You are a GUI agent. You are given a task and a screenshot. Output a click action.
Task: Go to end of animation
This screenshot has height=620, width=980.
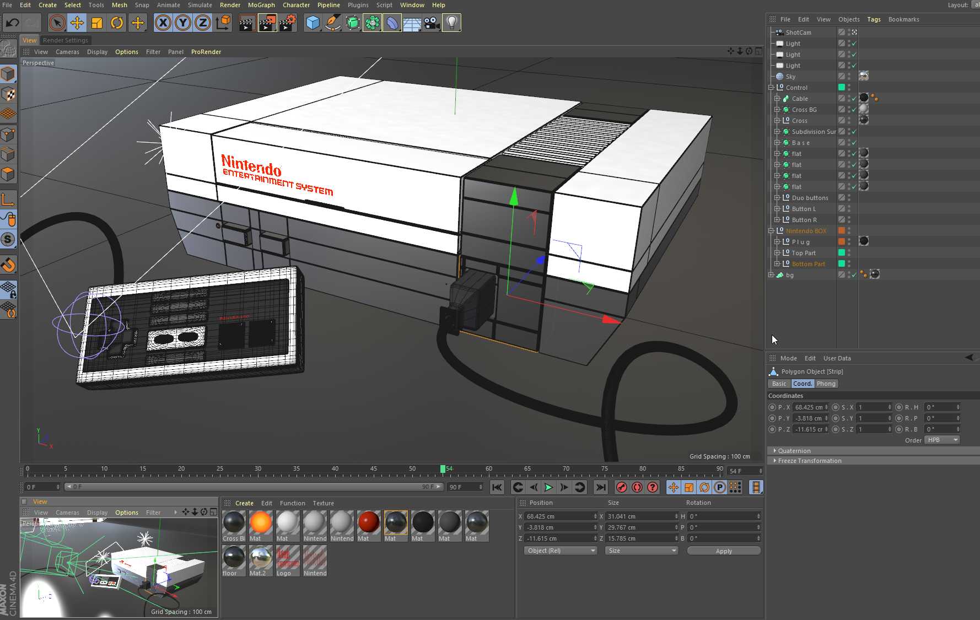point(601,487)
